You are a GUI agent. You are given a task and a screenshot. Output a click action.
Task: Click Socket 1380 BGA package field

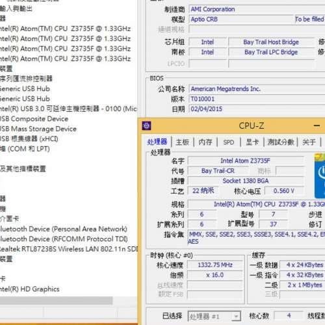[x=246, y=181]
